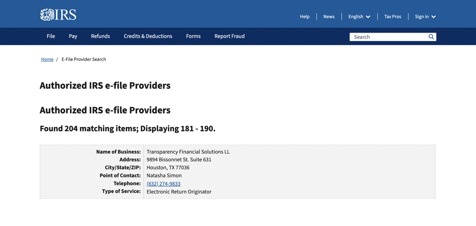
Task: Open the Refunds menu
Action: tap(100, 36)
